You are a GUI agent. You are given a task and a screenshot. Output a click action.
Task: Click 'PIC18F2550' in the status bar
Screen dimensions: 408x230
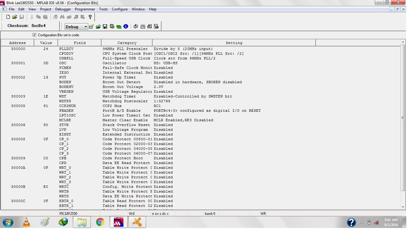(x=69, y=214)
